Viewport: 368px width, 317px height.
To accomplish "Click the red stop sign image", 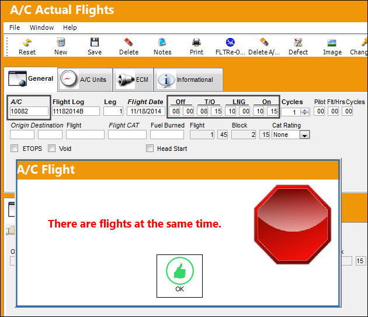I will 293,225.
